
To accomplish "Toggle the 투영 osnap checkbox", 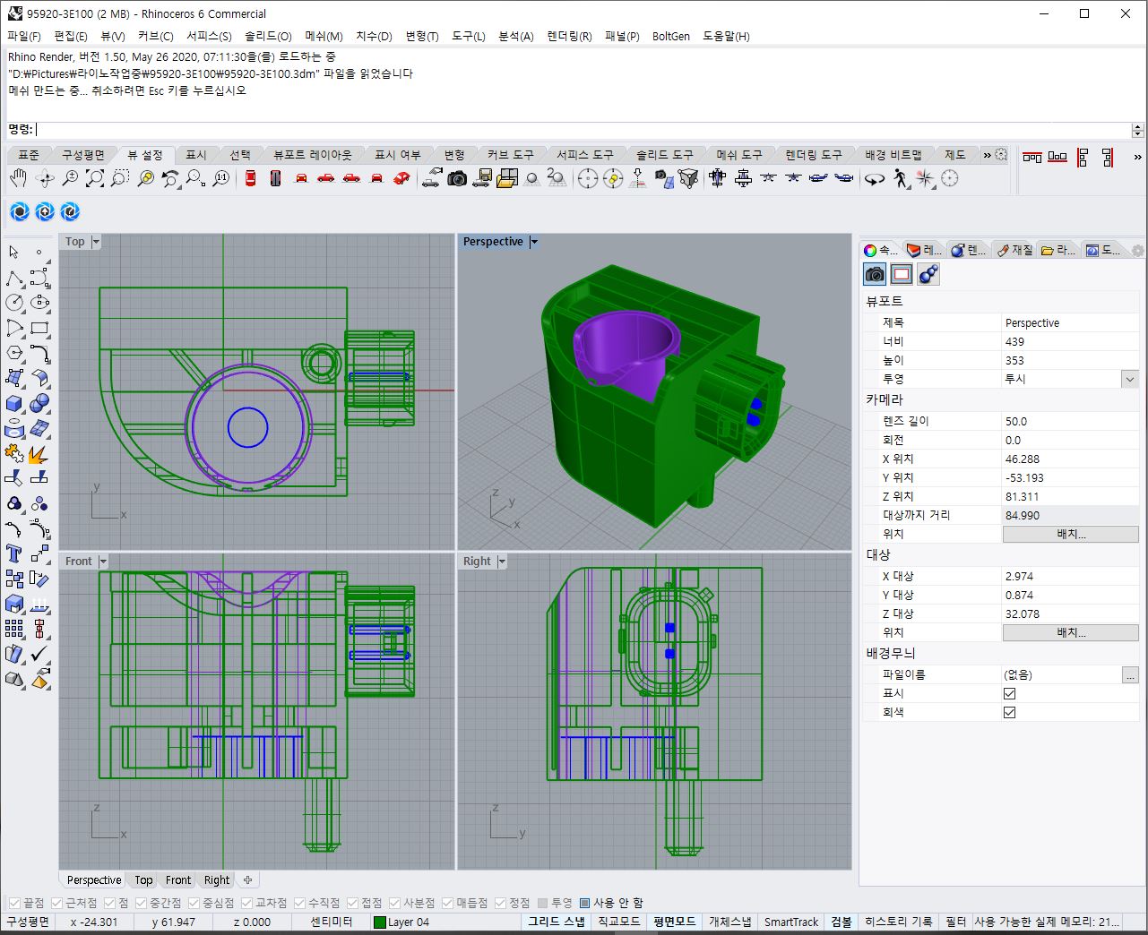I will click(542, 903).
